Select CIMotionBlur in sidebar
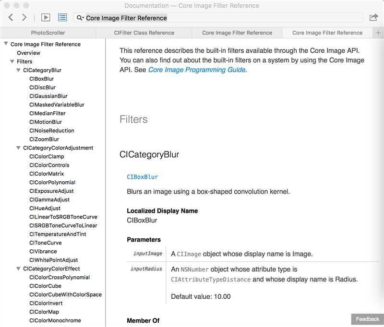The height and width of the screenshot is (327, 384). [x=46, y=122]
